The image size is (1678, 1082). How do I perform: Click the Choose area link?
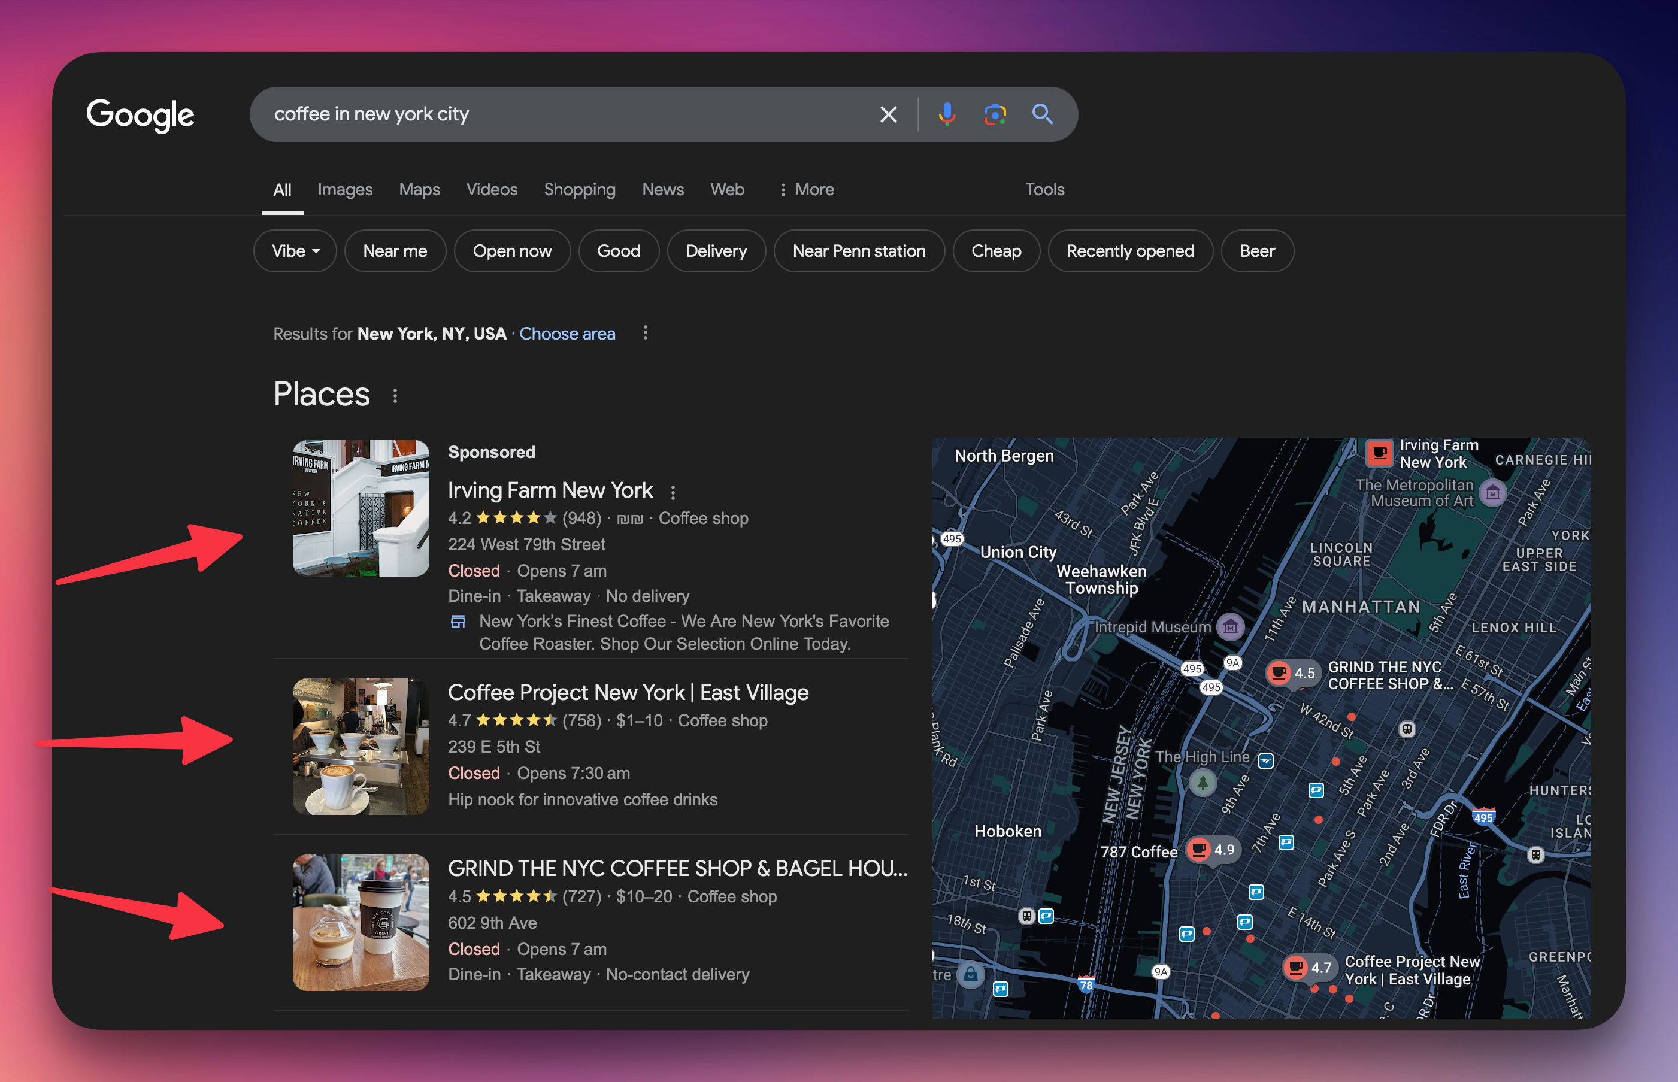(567, 334)
